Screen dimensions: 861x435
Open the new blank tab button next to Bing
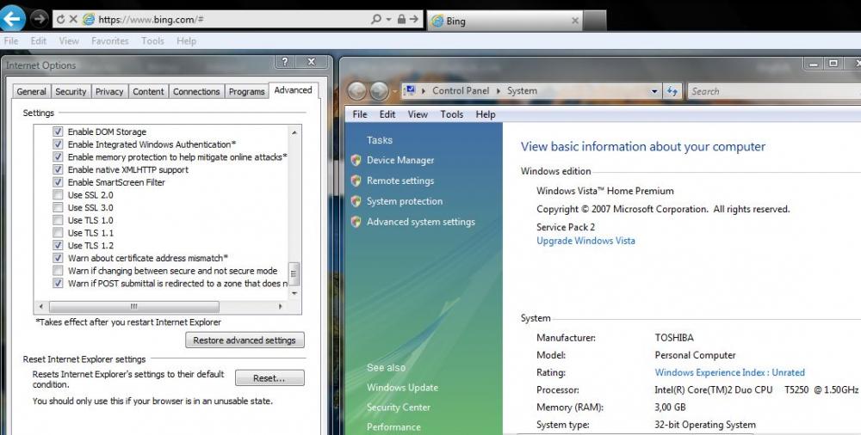coord(595,21)
